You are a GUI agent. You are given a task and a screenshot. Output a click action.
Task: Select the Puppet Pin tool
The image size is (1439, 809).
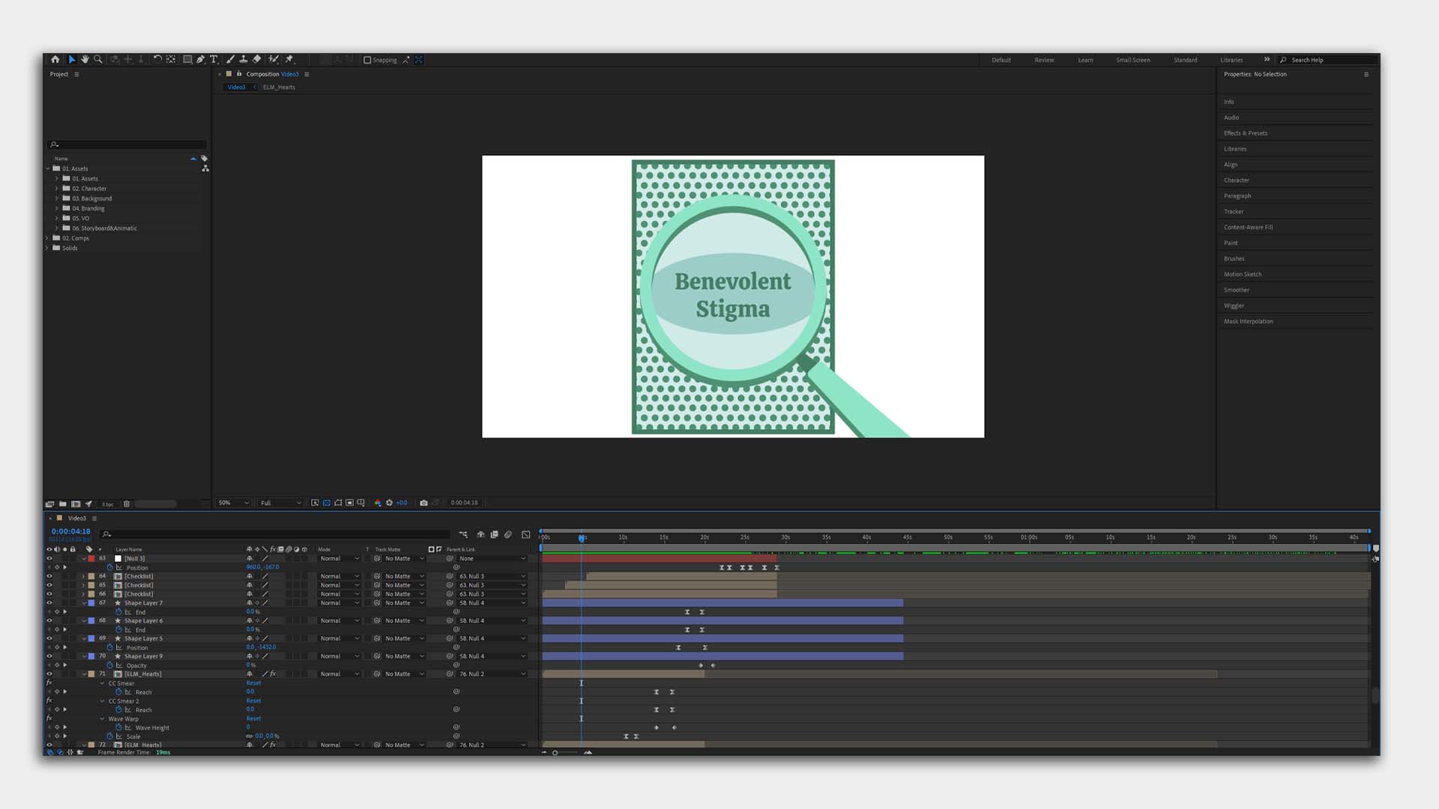click(x=290, y=59)
